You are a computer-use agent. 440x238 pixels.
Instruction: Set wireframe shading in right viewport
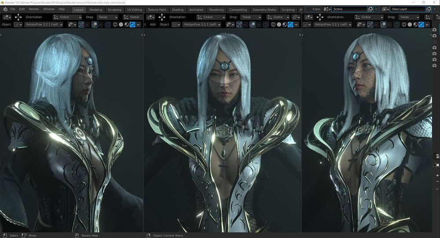404,24
